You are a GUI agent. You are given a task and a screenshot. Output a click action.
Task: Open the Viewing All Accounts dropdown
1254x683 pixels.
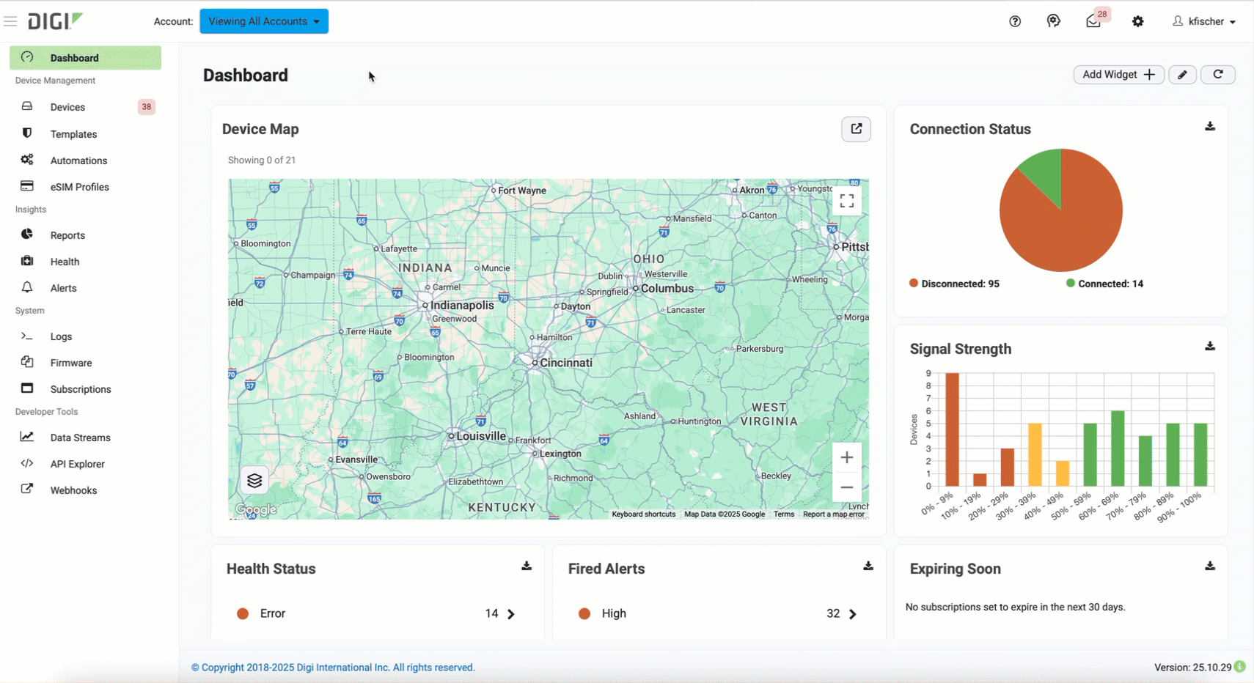click(x=264, y=21)
